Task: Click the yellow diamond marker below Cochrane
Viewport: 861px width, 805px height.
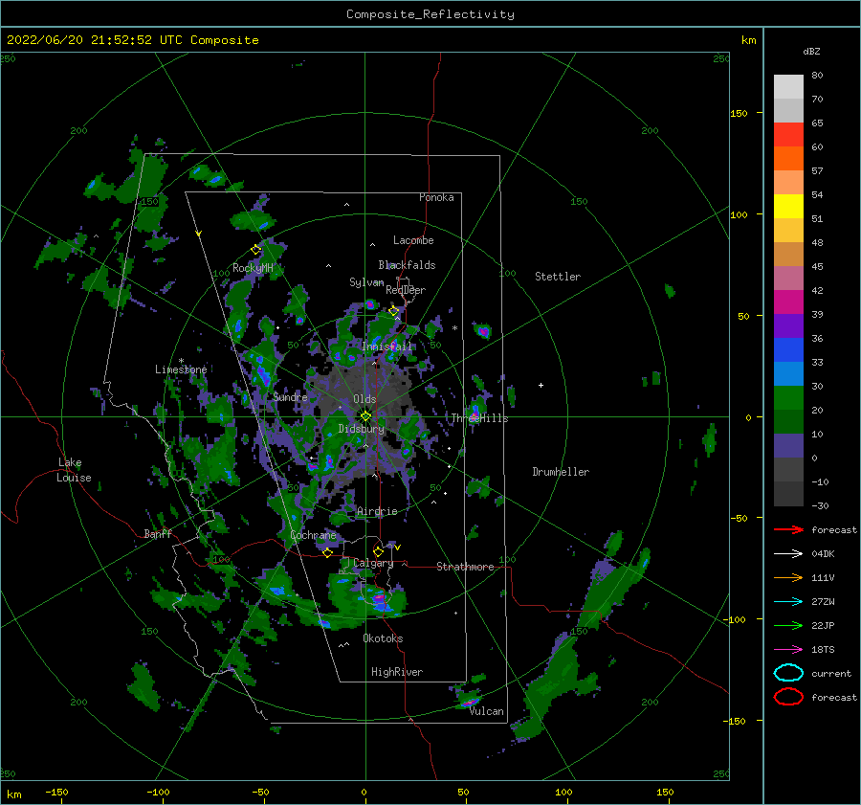Action: (x=328, y=552)
